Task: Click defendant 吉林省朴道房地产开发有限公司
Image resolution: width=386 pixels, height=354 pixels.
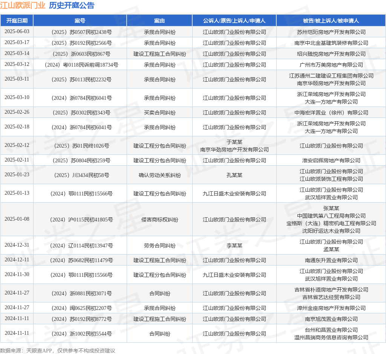Action: pyautogui.click(x=331, y=290)
